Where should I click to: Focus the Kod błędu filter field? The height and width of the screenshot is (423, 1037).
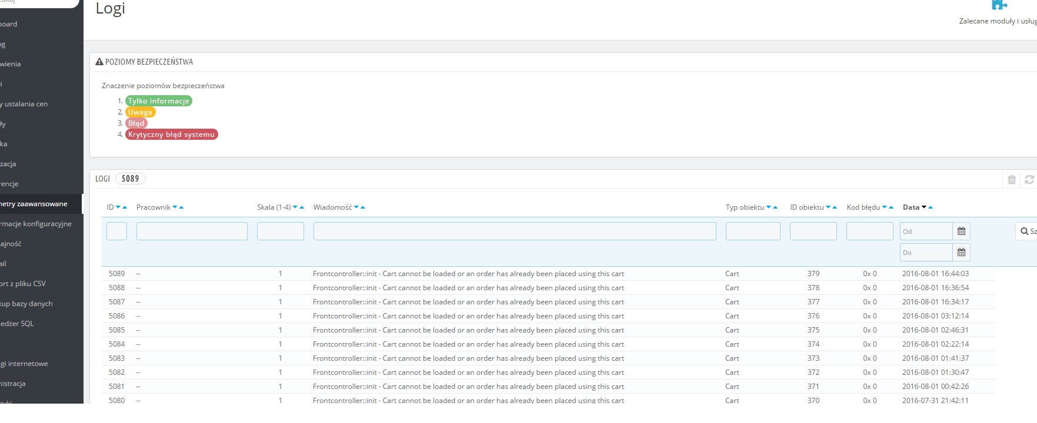[870, 231]
